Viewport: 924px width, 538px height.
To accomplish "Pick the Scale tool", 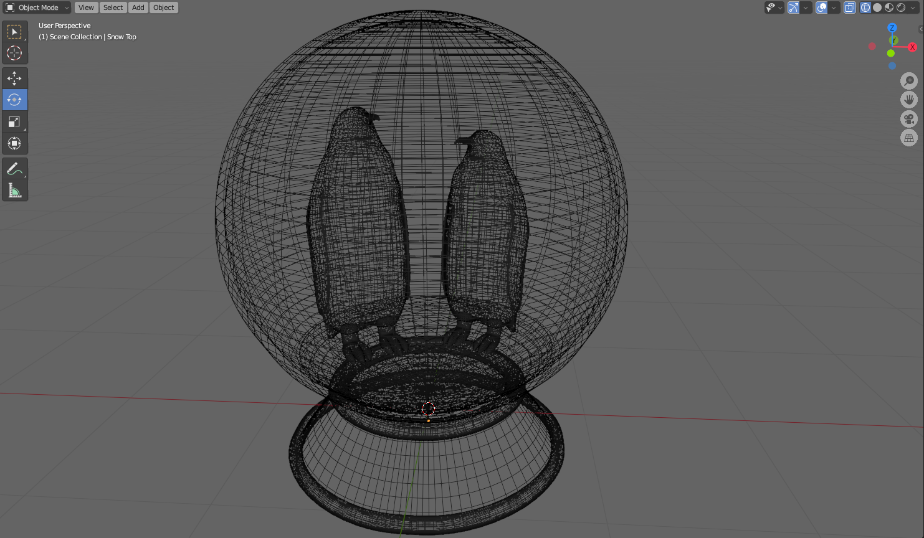I will pyautogui.click(x=14, y=121).
